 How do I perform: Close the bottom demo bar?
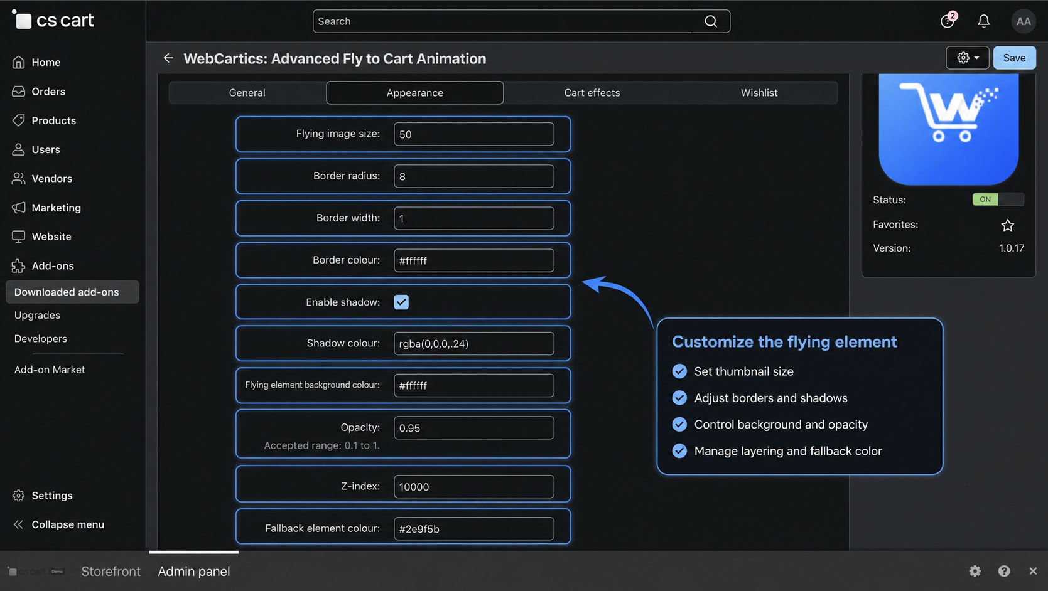click(x=1033, y=571)
